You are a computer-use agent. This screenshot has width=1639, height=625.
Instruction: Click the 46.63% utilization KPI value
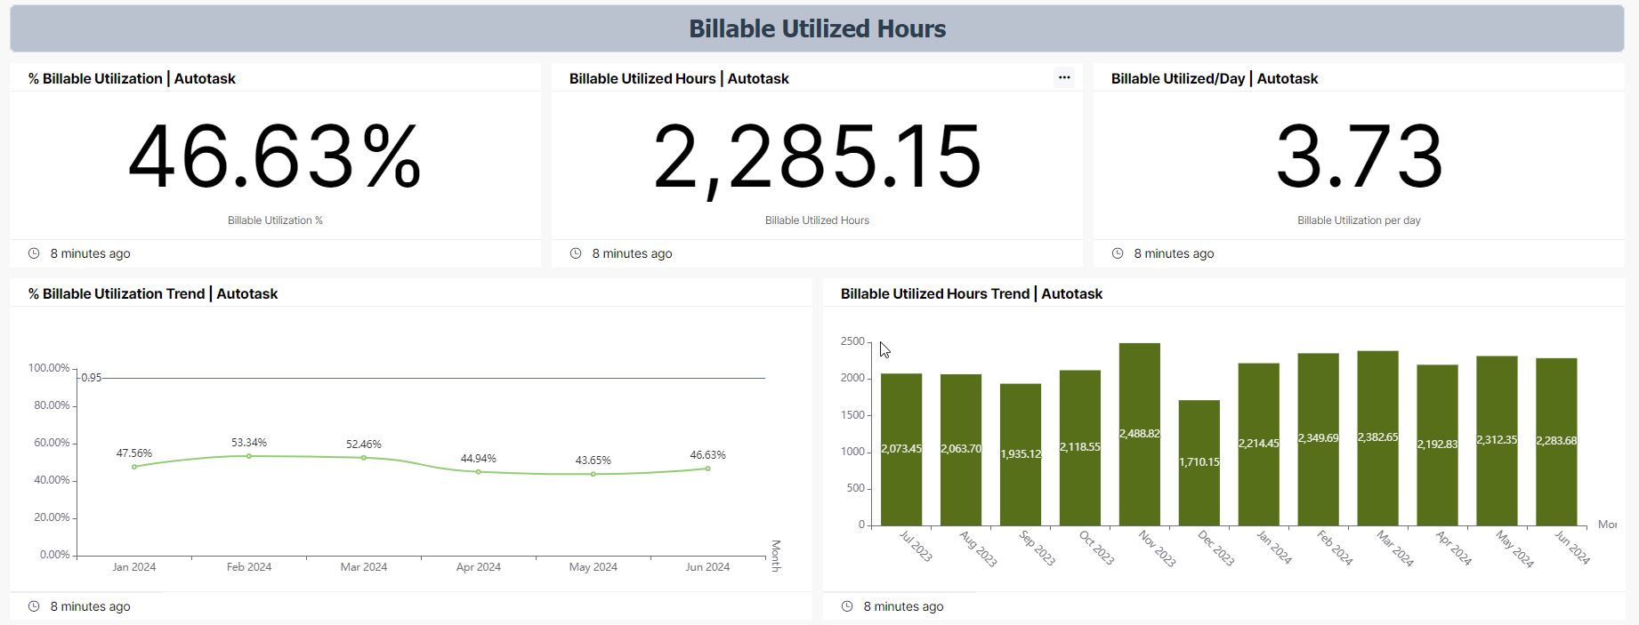point(275,157)
